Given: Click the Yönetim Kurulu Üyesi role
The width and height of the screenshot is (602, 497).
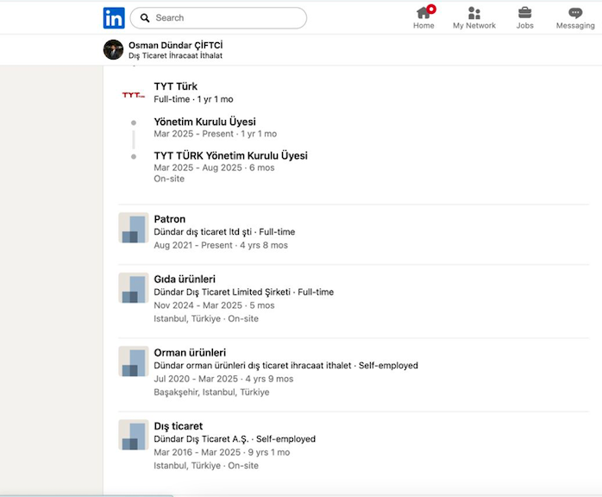Looking at the screenshot, I should pos(204,122).
